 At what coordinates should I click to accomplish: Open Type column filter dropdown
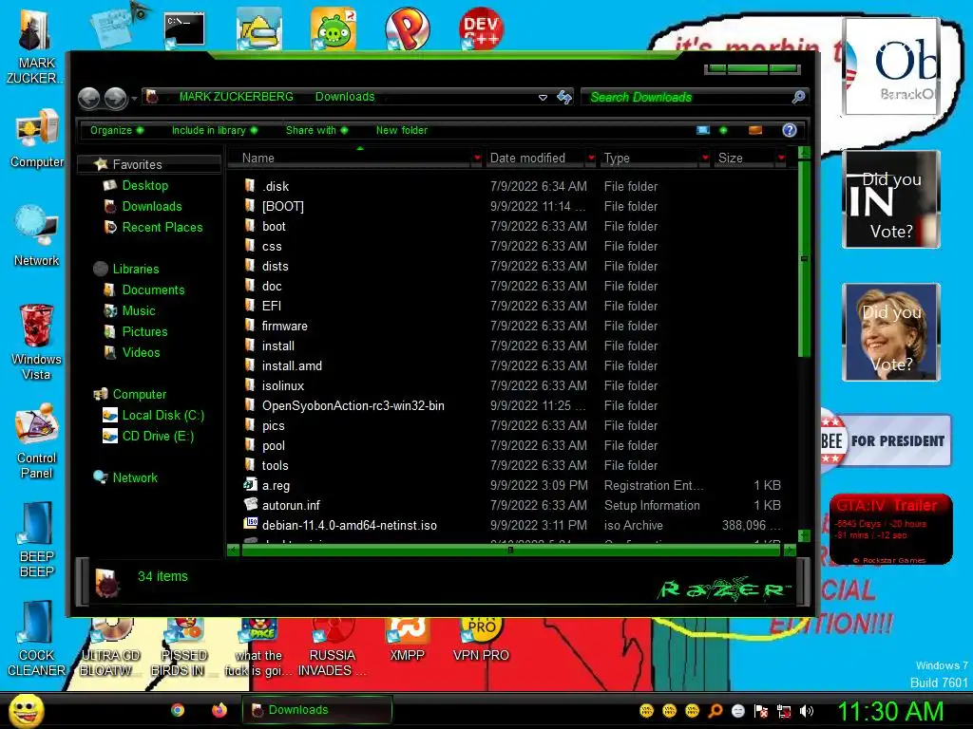coord(705,159)
